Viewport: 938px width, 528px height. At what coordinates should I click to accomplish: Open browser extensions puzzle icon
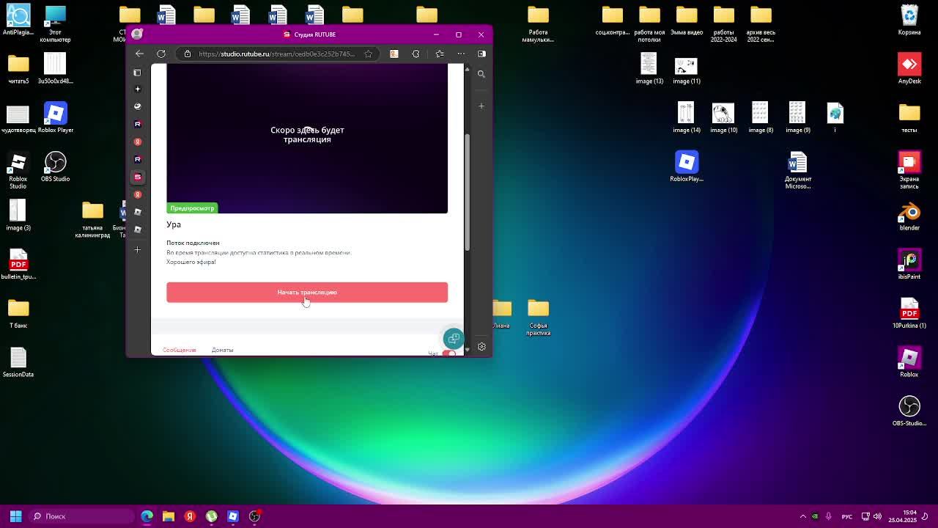click(x=416, y=54)
